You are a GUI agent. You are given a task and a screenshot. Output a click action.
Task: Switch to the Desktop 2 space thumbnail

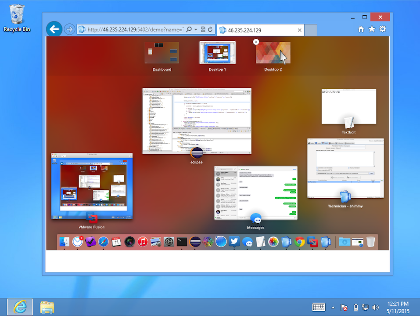pos(273,54)
